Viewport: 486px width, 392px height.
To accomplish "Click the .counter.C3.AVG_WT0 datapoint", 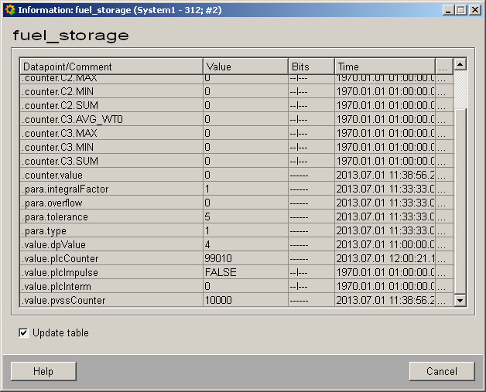I will click(x=73, y=119).
